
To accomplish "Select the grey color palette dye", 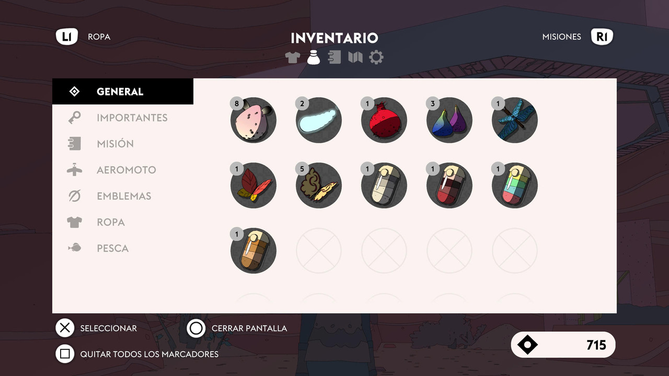I will click(x=384, y=185).
